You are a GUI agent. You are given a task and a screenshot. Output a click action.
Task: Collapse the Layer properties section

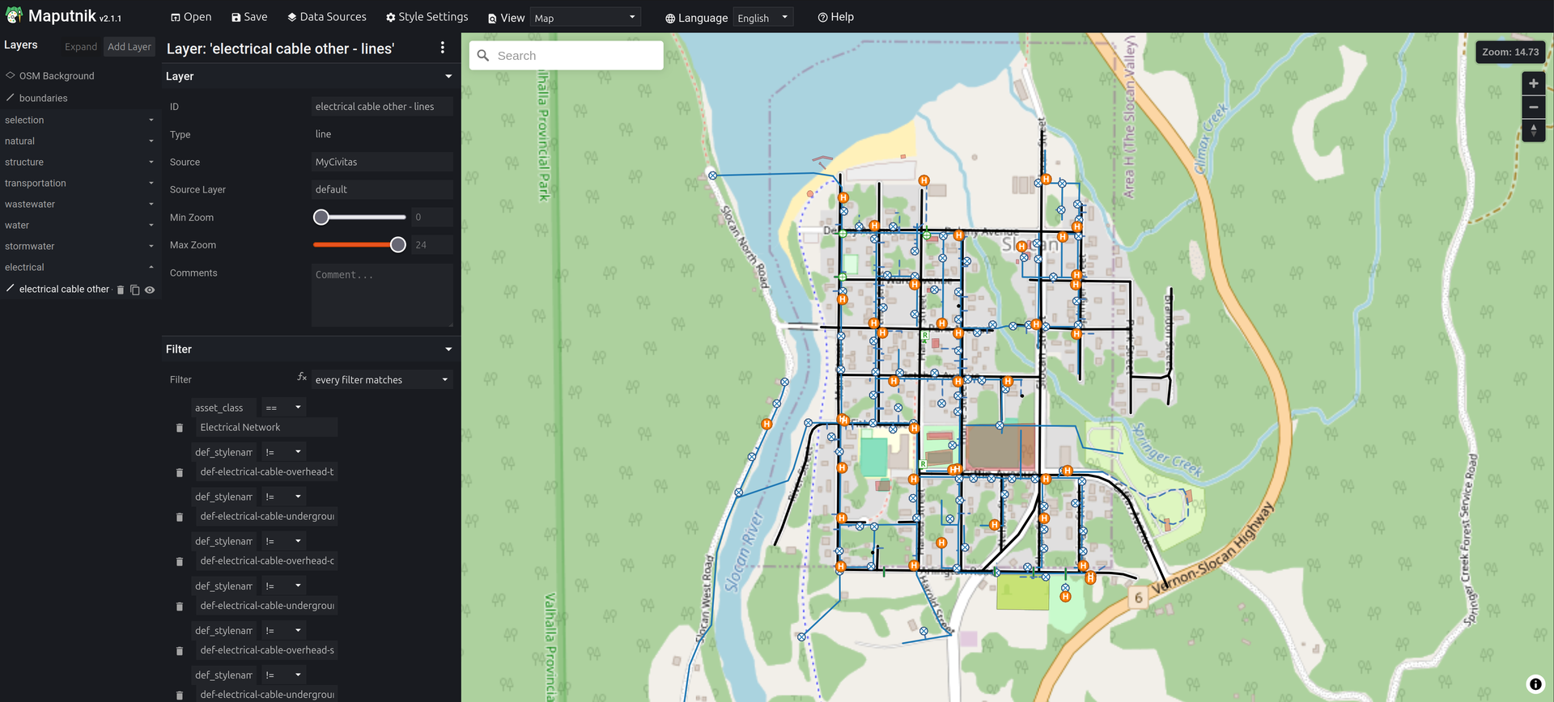point(448,77)
